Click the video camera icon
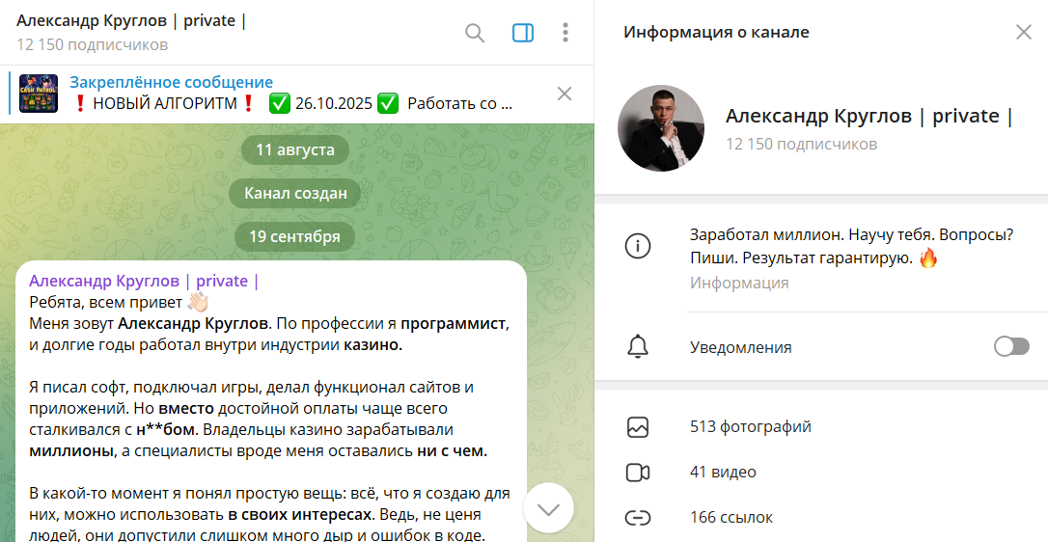1048x542 pixels. tap(637, 472)
